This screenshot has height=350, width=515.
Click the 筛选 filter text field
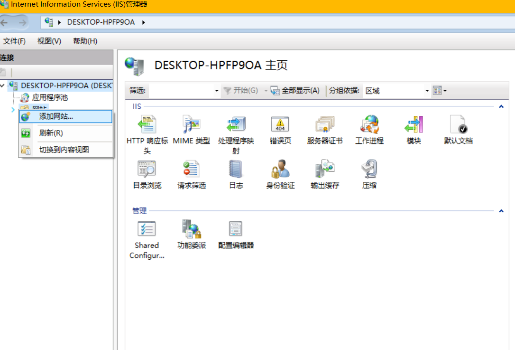coord(182,91)
